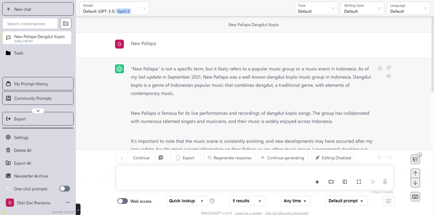The height and width of the screenshot is (215, 434).
Task: Click the scroll to top arrow button
Action: [x=415, y=173]
